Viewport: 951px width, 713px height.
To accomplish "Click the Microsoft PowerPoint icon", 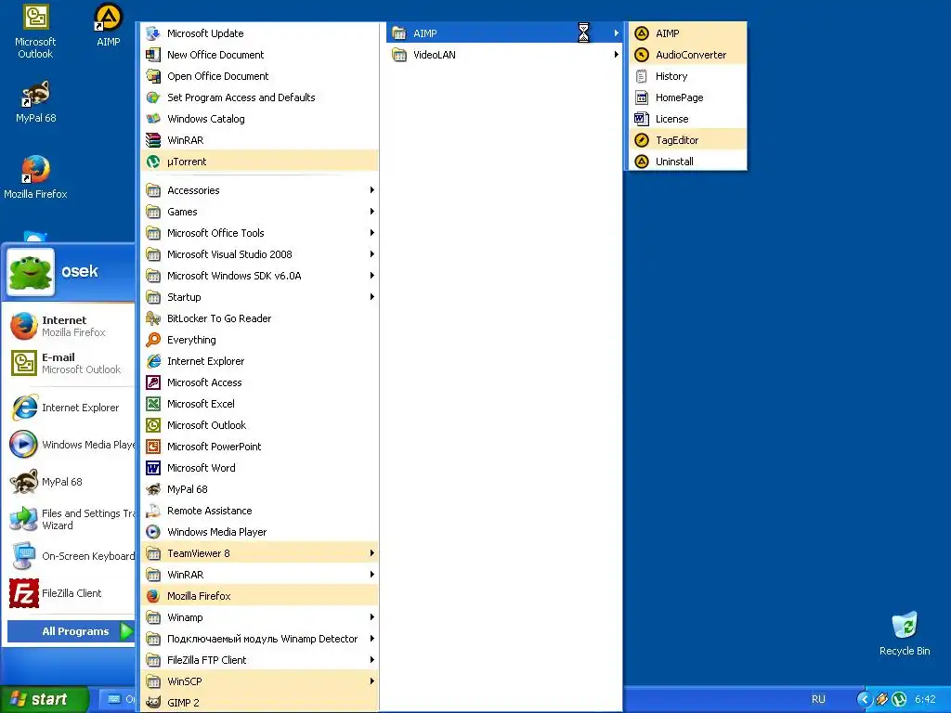I will coord(153,447).
